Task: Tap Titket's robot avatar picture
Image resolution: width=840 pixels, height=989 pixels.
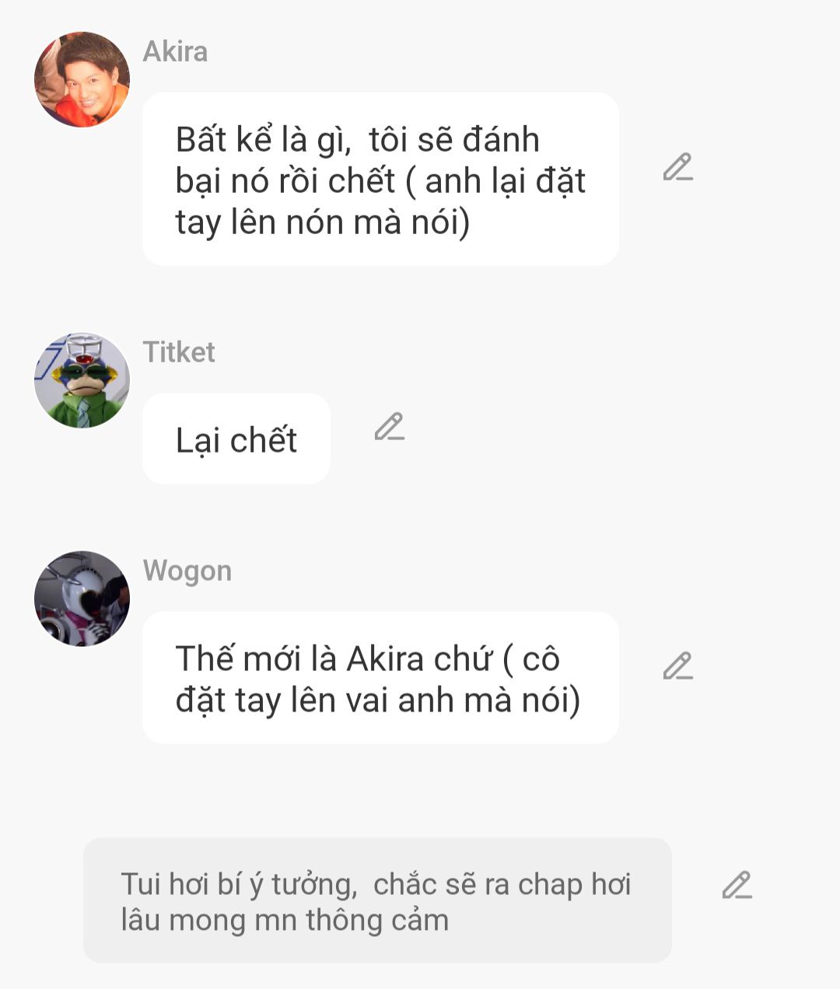Action: pyautogui.click(x=82, y=380)
